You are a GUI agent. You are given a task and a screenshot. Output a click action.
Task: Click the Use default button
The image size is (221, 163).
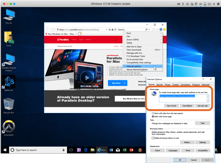coord(187,106)
